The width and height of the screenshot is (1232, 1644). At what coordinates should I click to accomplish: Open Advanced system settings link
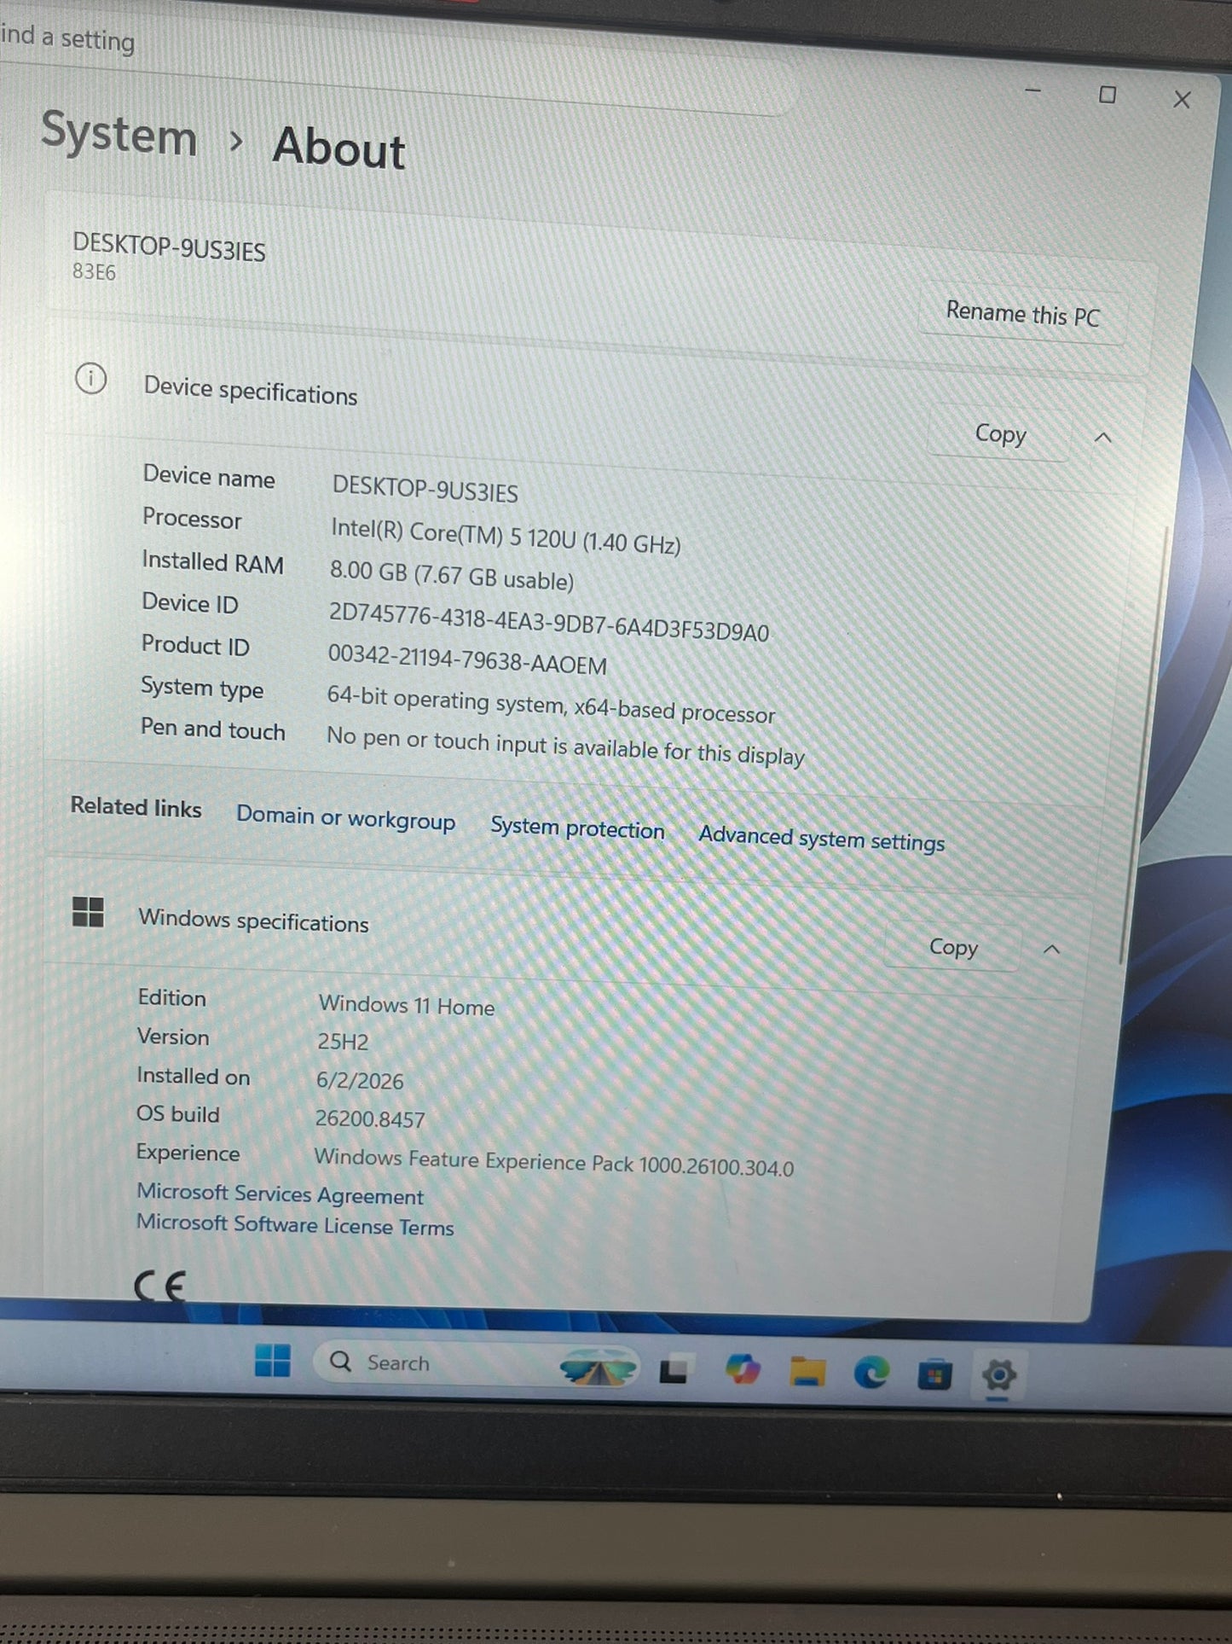pos(821,839)
